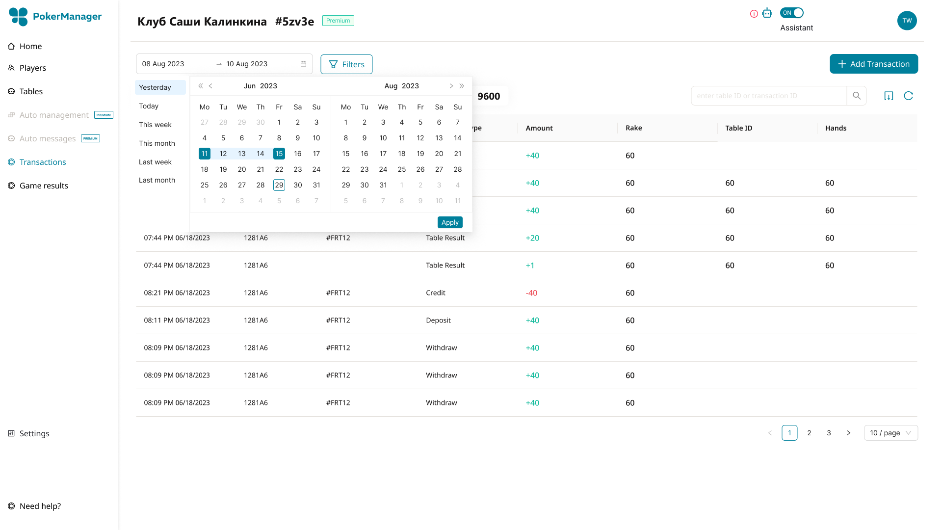Screen dimensions: 942x530
Task: Open the Filters panel
Action: tap(346, 64)
